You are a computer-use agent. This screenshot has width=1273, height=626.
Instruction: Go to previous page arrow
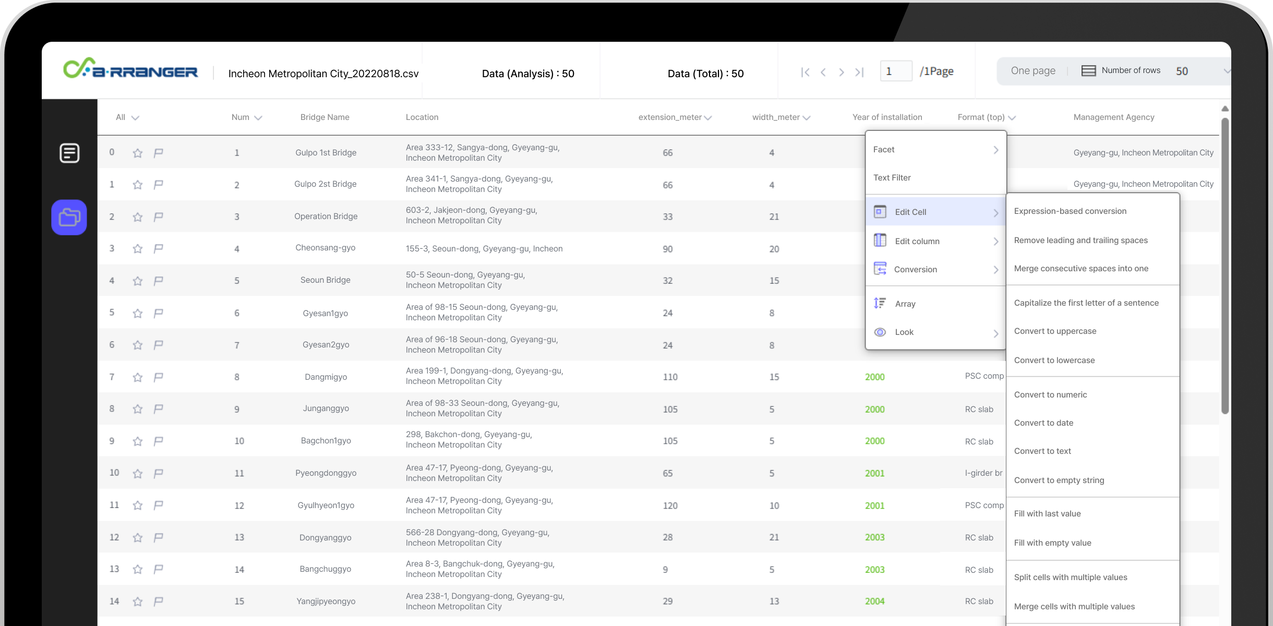pyautogui.click(x=823, y=72)
